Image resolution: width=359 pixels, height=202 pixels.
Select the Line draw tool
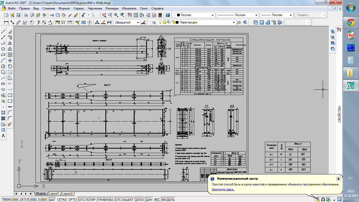(x=3, y=32)
